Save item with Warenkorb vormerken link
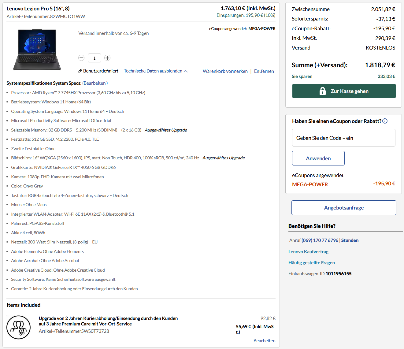This screenshot has height=349, width=404. click(x=225, y=71)
